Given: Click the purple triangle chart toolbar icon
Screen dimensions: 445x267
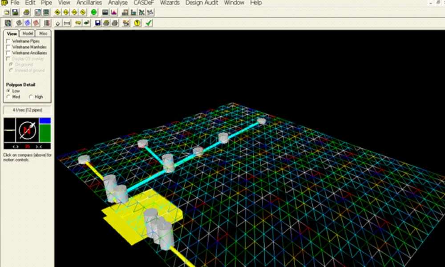Looking at the screenshot, I should (x=113, y=12).
